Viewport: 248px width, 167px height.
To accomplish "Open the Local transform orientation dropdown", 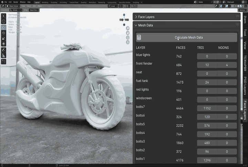I will click(x=113, y=6).
